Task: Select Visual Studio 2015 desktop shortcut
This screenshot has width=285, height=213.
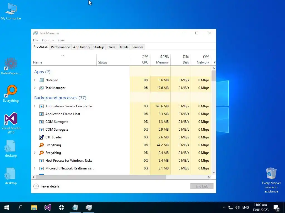Action: pos(11,123)
